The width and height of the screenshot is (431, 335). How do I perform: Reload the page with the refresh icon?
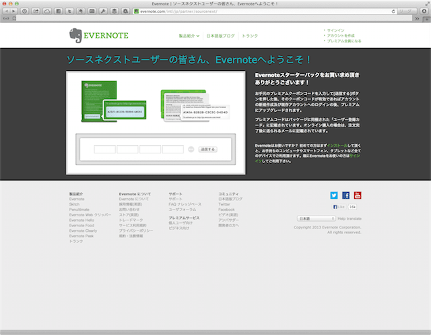click(393, 11)
